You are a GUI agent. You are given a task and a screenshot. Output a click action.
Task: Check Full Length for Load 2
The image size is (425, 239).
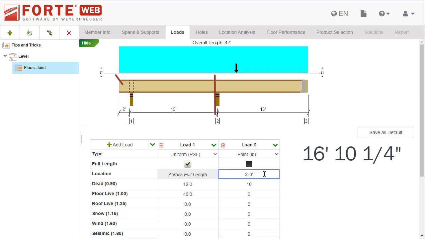click(x=249, y=164)
